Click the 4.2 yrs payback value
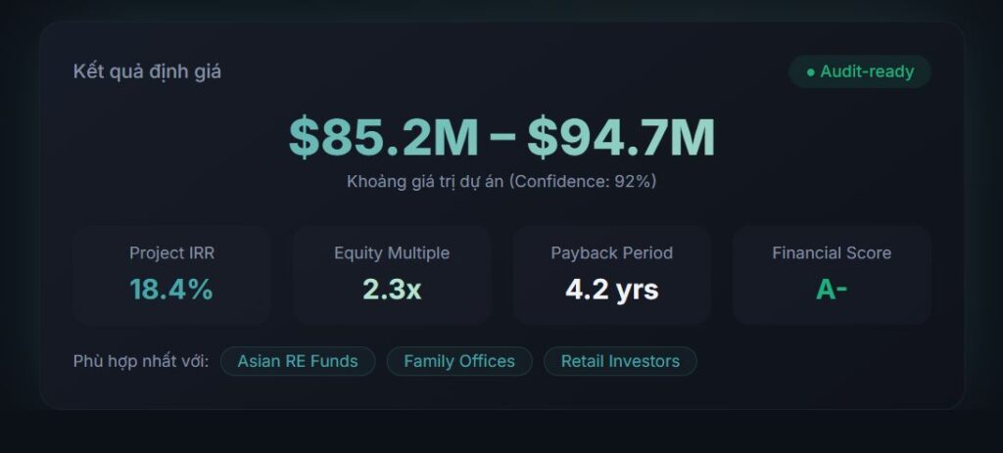Viewport: 1003px width, 453px height. click(612, 289)
